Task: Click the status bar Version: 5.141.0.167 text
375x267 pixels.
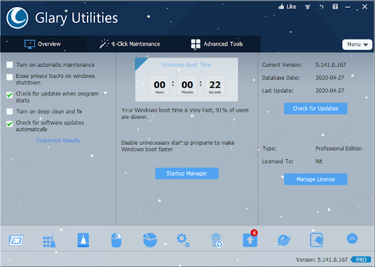Action: point(322,259)
